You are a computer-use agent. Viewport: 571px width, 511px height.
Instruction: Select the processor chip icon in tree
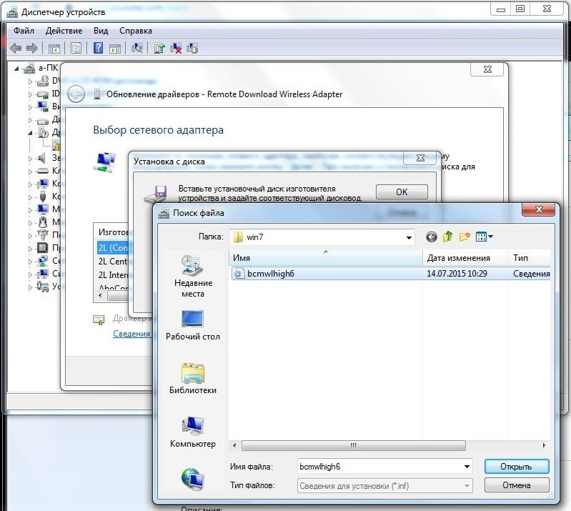(43, 248)
